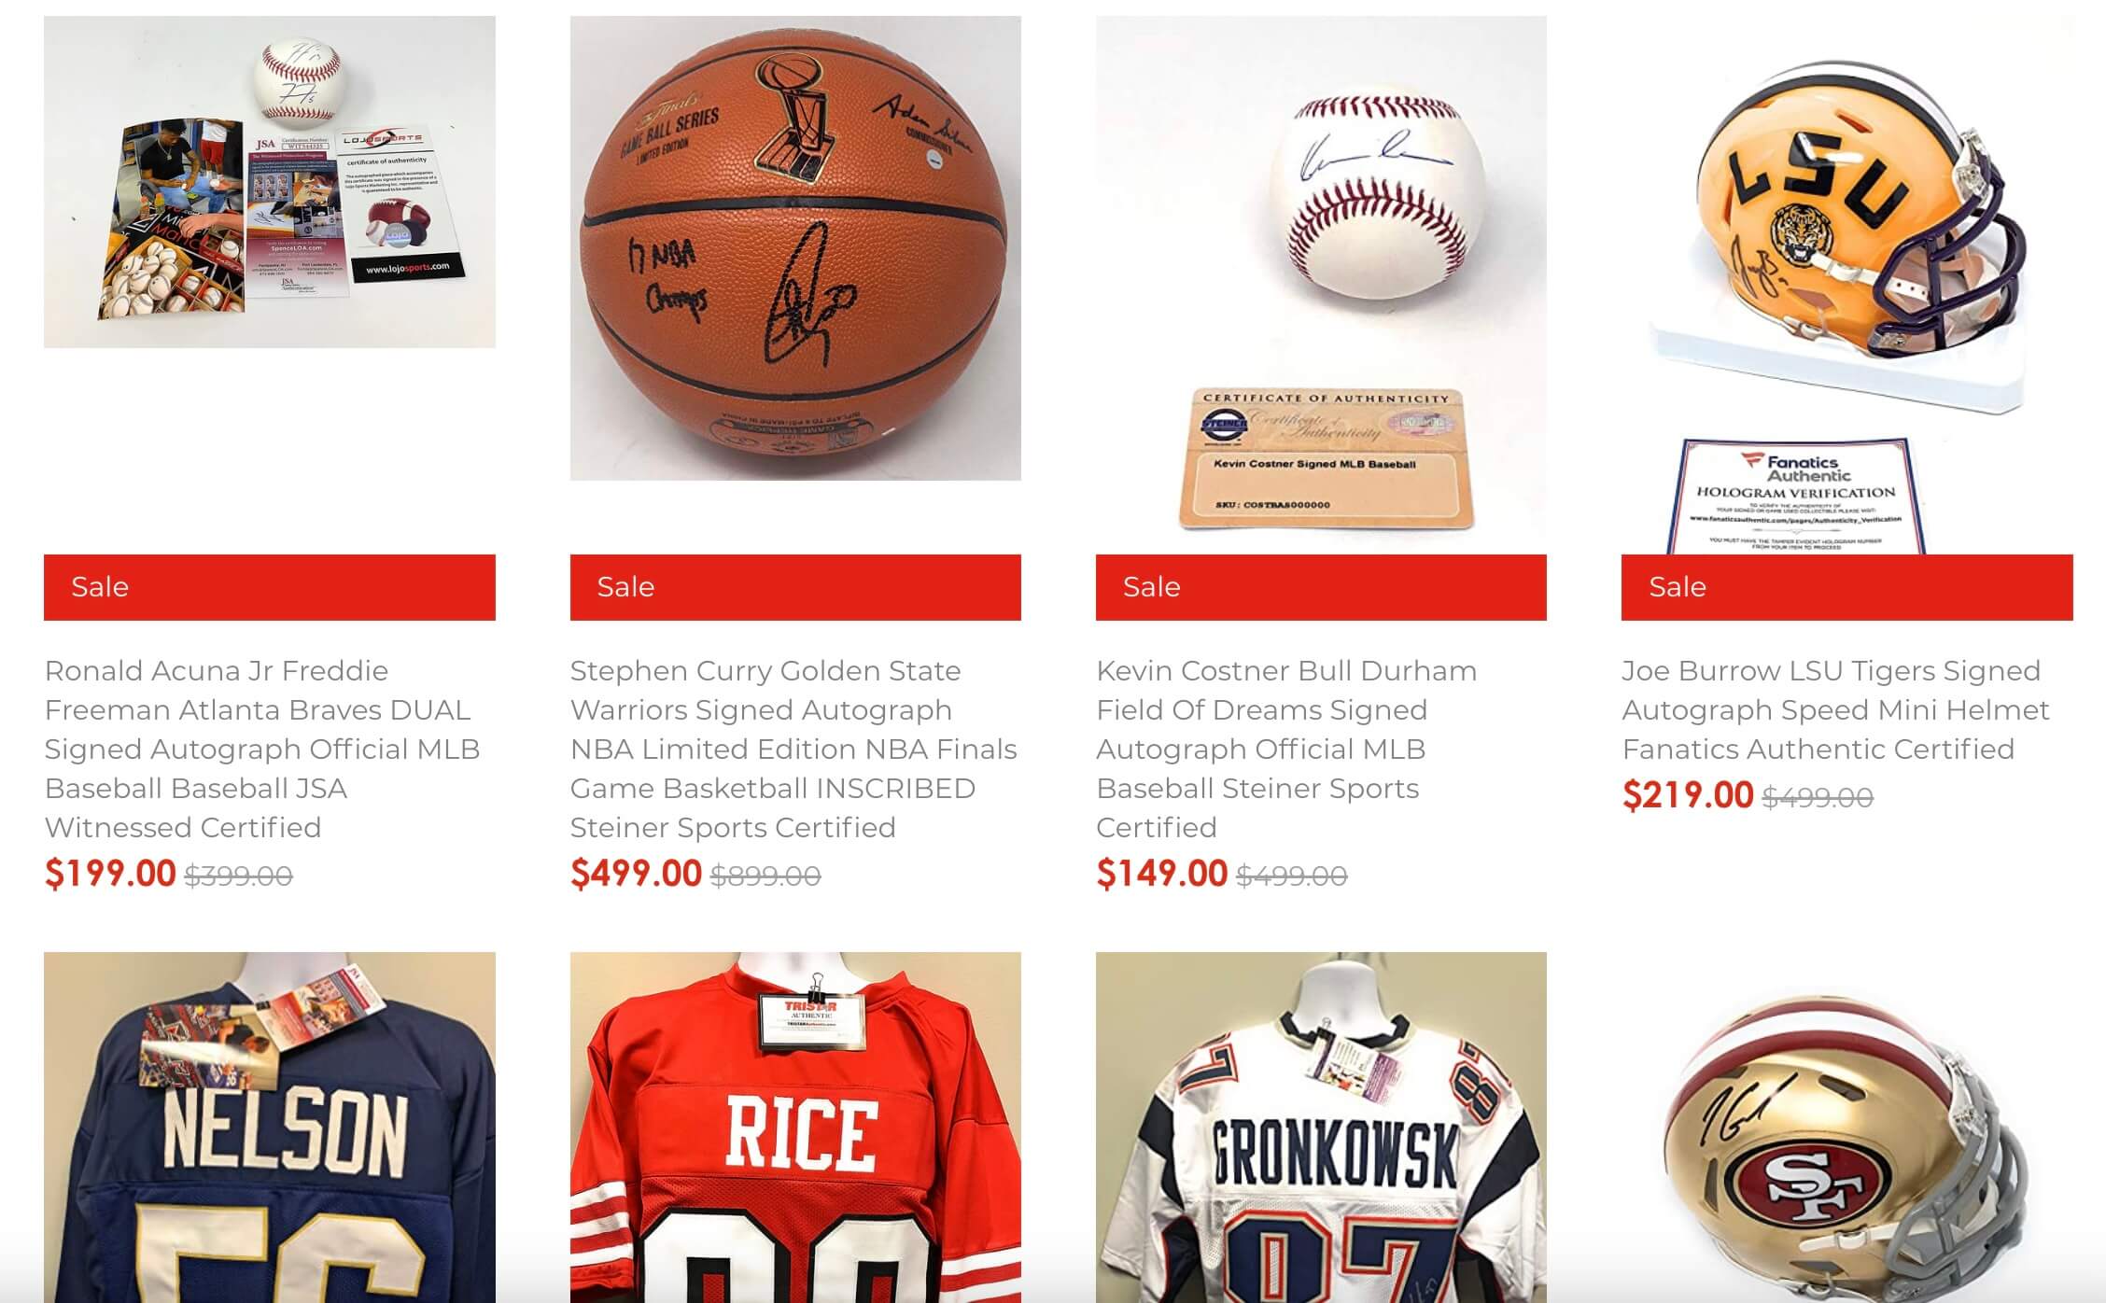Image resolution: width=2106 pixels, height=1303 pixels.
Task: Click the Sale banner under the Costner baseball
Action: pyautogui.click(x=1321, y=587)
